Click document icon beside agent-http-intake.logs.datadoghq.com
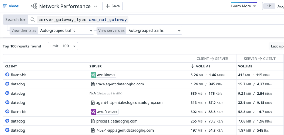Screen dimensions: 284x135 93,102
